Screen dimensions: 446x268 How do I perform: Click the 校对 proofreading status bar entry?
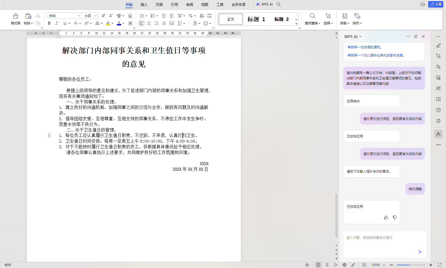tap(8, 265)
